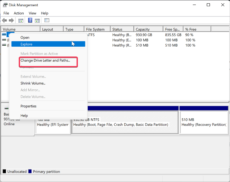230x182 pixels.
Task: Select the 510 MB Recovery Partition block
Action: pos(203,122)
